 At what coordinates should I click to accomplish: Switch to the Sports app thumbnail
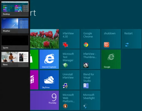15,42
